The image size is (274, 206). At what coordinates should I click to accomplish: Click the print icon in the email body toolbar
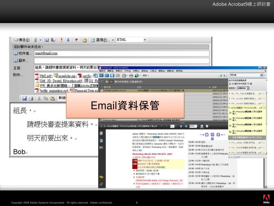31,98
